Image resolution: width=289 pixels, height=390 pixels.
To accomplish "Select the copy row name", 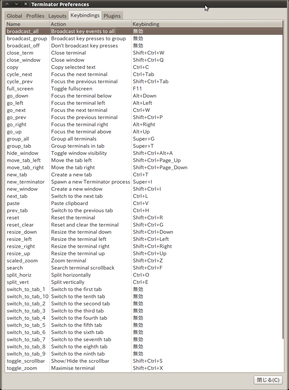I will 12,67.
